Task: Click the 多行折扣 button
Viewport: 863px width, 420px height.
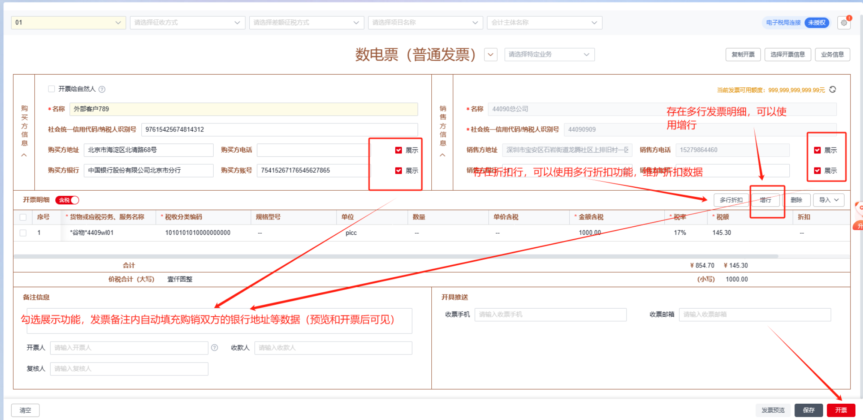Action: (731, 200)
